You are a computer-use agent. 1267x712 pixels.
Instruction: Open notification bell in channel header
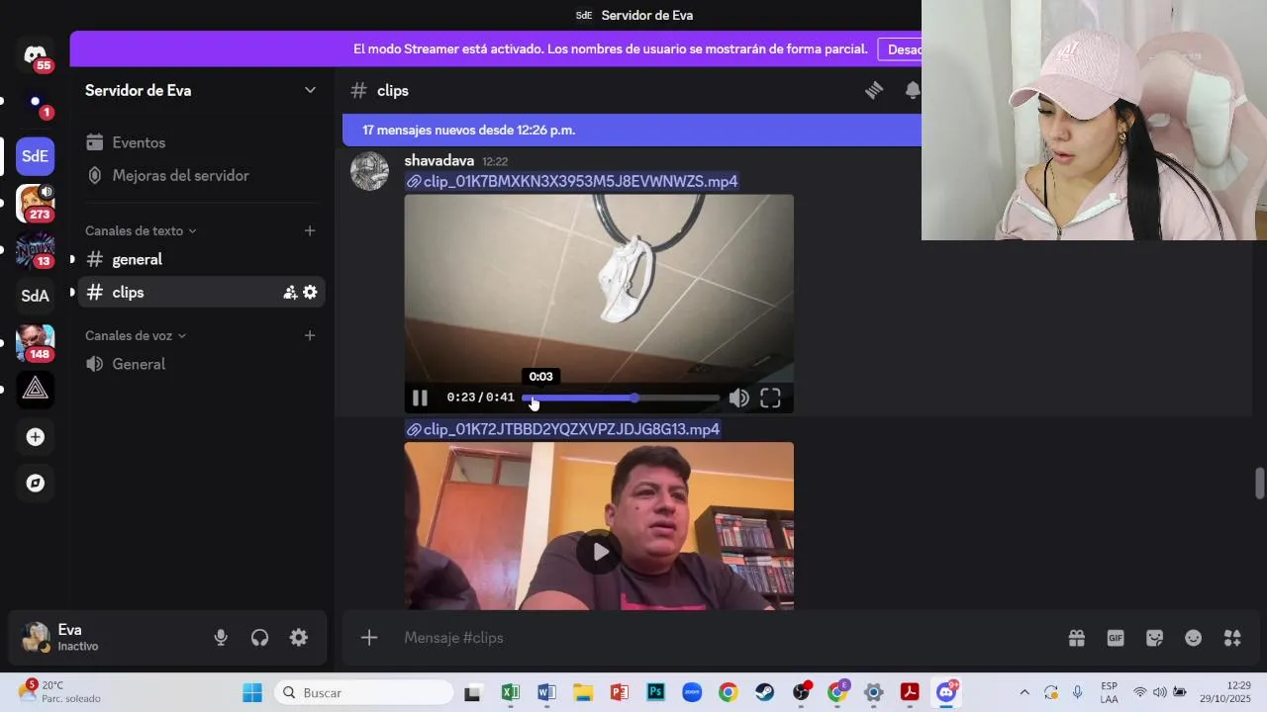pos(912,90)
